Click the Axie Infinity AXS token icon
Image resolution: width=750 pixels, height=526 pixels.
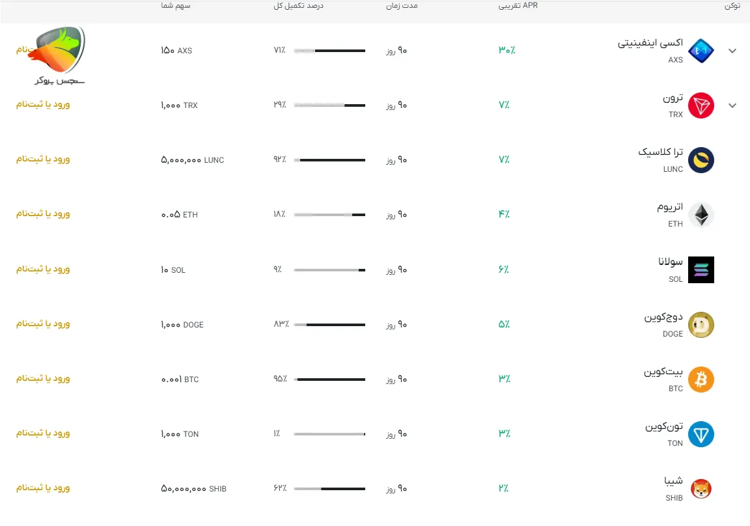pos(701,51)
